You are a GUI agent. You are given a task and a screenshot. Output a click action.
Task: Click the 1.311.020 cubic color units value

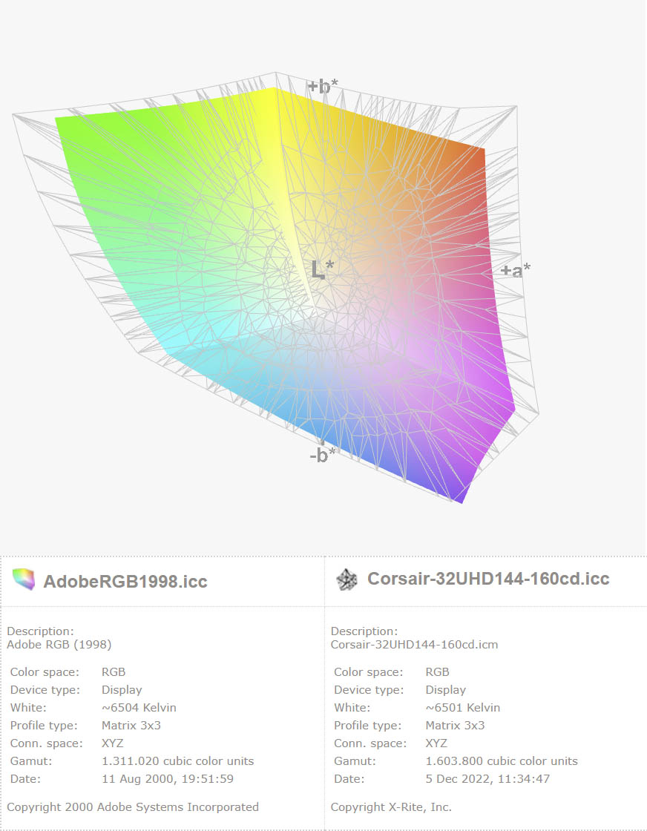(x=177, y=761)
